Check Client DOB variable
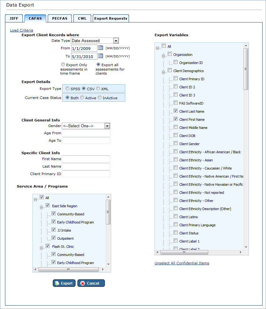The image size is (266, 309). pyautogui.click(x=175, y=135)
